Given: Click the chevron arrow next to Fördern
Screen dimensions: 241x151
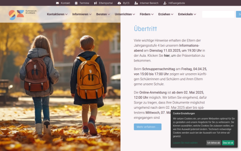Looking at the screenshot, I should point(152,14).
